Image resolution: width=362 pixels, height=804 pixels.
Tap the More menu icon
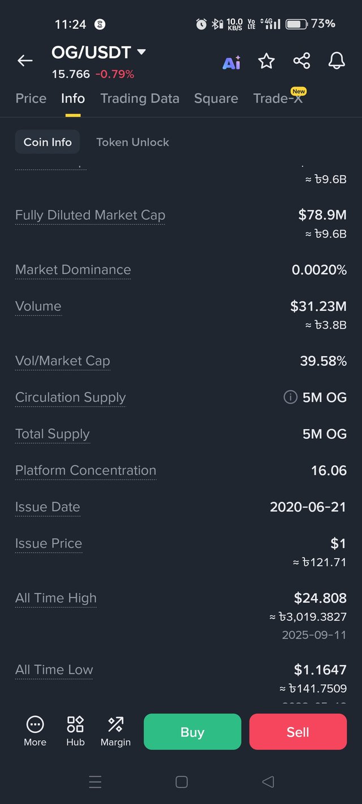point(35,731)
